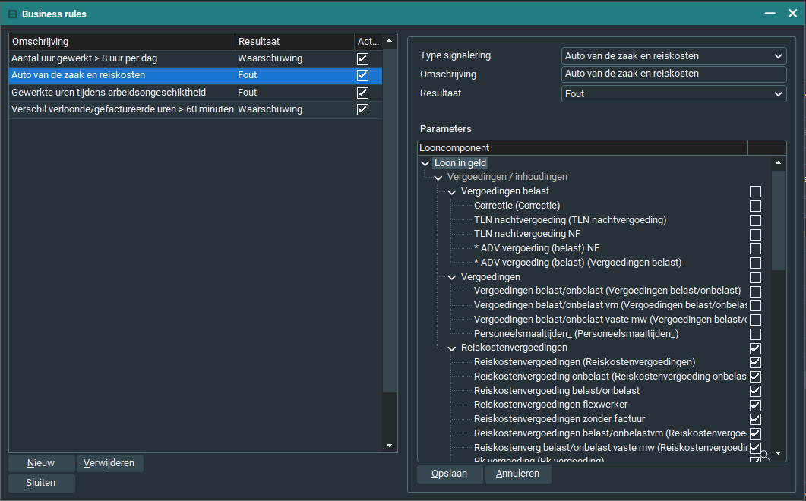The image size is (806, 501).
Task: Toggle checkbox for Correctie (Correctie) component
Action: pyautogui.click(x=755, y=206)
